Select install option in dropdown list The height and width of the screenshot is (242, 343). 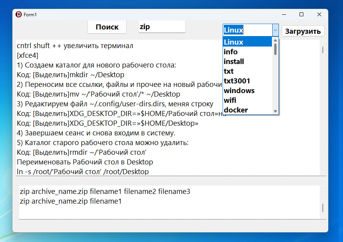coord(247,61)
